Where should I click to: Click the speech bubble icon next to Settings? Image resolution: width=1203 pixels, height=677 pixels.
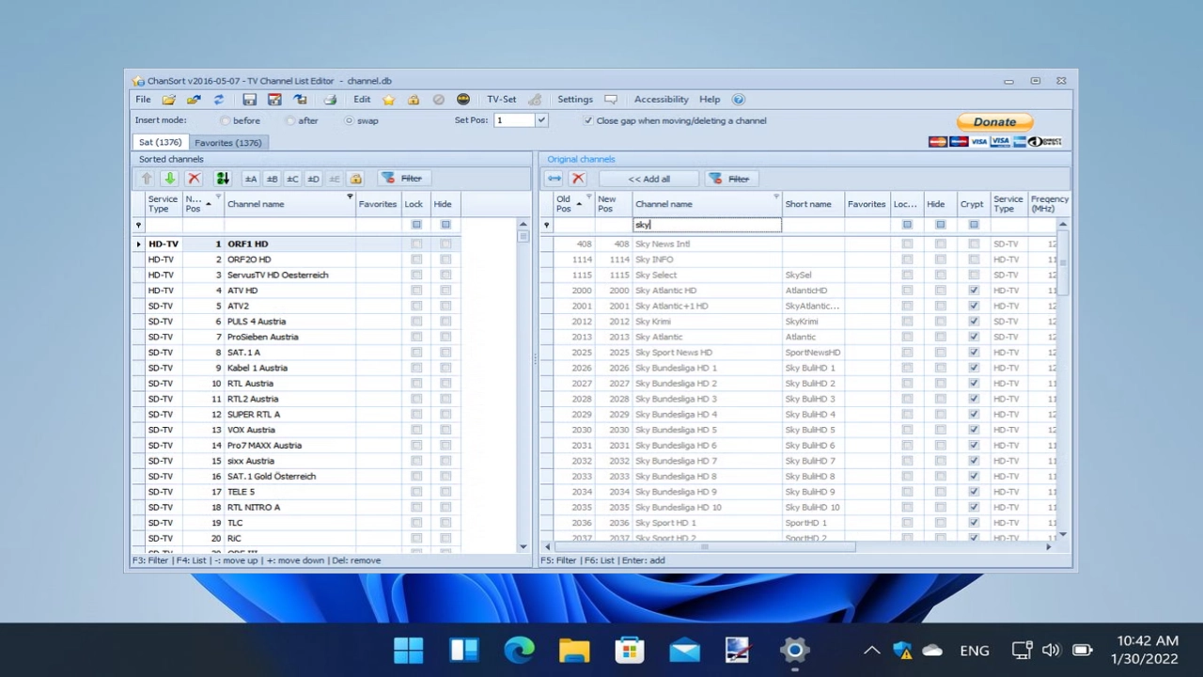pos(611,100)
